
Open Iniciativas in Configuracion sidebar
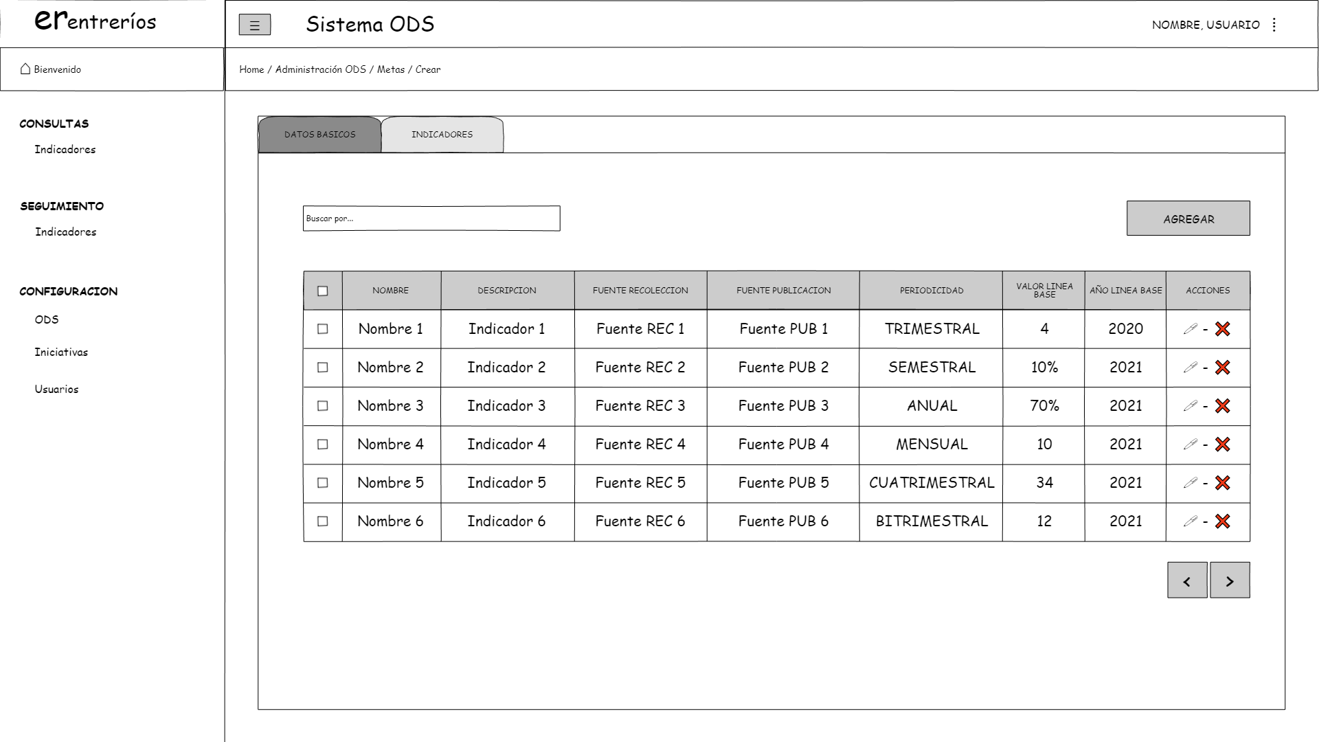(61, 352)
